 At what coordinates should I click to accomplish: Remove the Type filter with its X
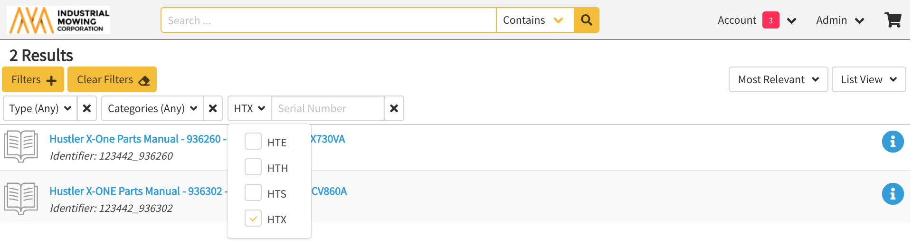pyautogui.click(x=87, y=108)
